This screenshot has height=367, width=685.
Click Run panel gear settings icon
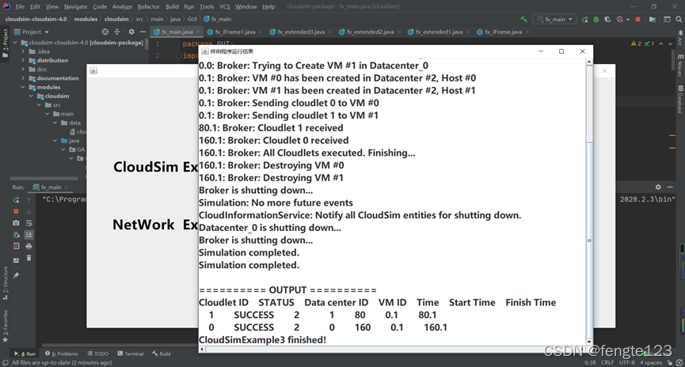(x=658, y=187)
